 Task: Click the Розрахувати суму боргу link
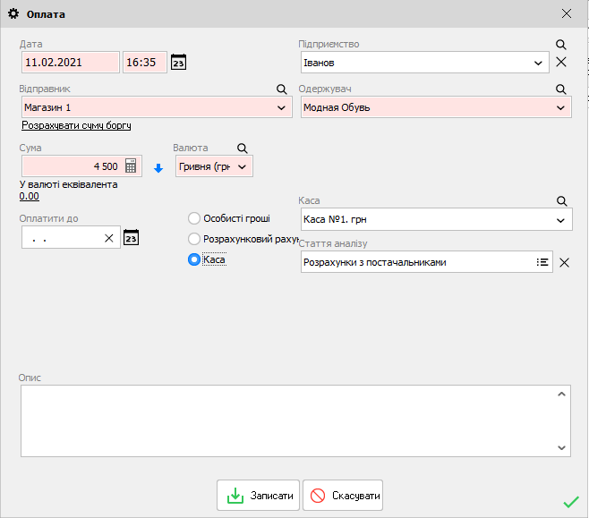pyautogui.click(x=76, y=126)
